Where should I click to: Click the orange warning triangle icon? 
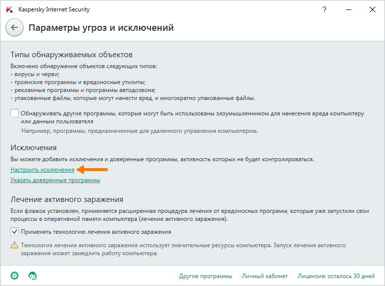[14, 245]
